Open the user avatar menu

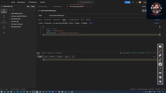[140, 2]
